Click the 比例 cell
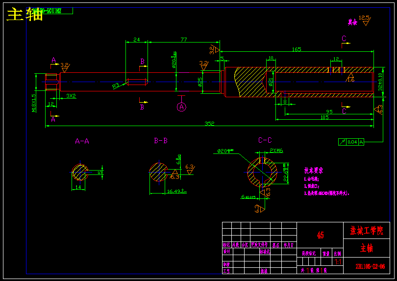Viewport: 397px width, 281px height. pos(338,253)
